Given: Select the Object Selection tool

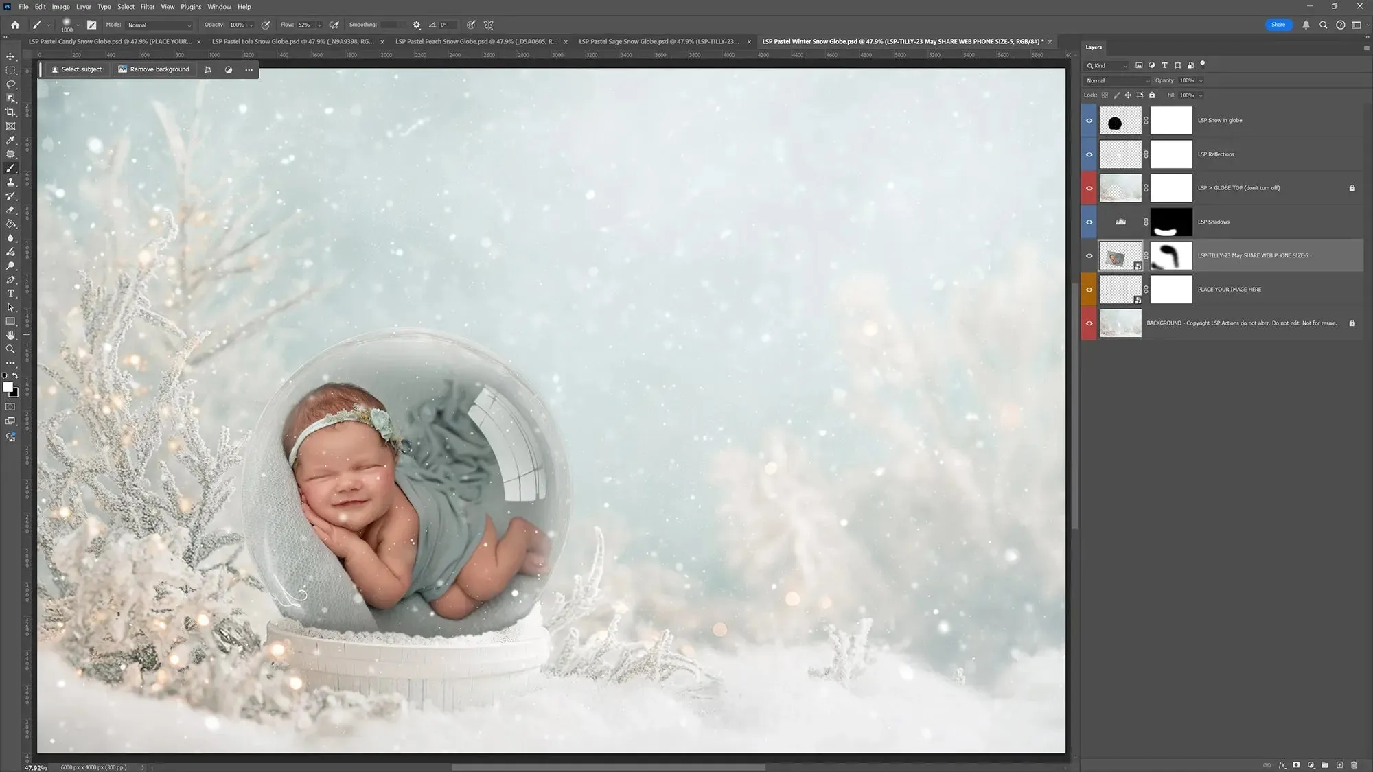Looking at the screenshot, I should click(10, 98).
